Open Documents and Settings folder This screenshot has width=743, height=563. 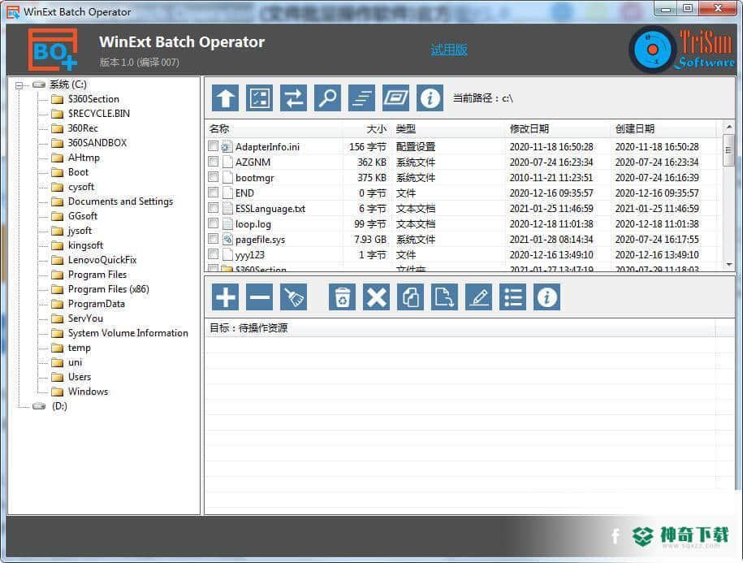(x=120, y=201)
